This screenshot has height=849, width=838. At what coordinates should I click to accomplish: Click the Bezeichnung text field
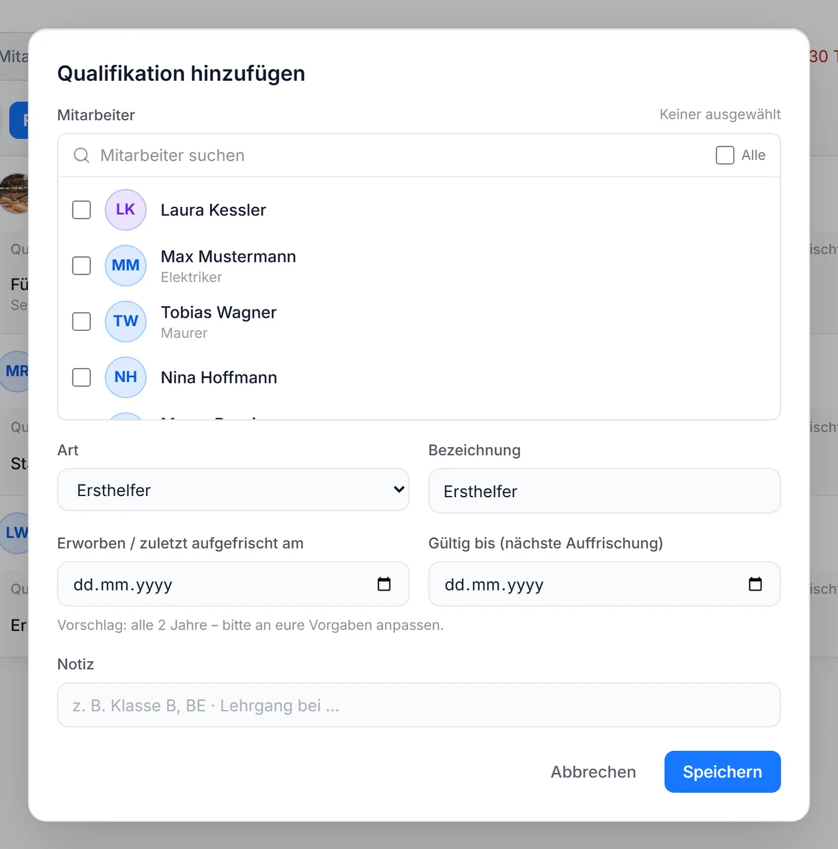click(x=605, y=491)
